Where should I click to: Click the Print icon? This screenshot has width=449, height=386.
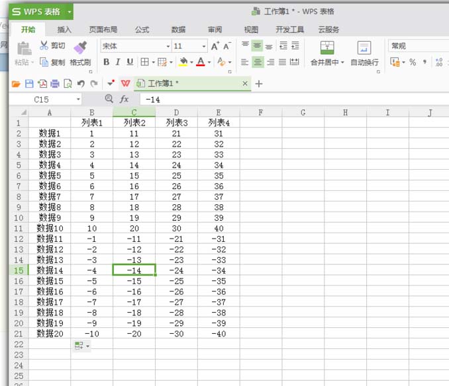click(x=55, y=84)
